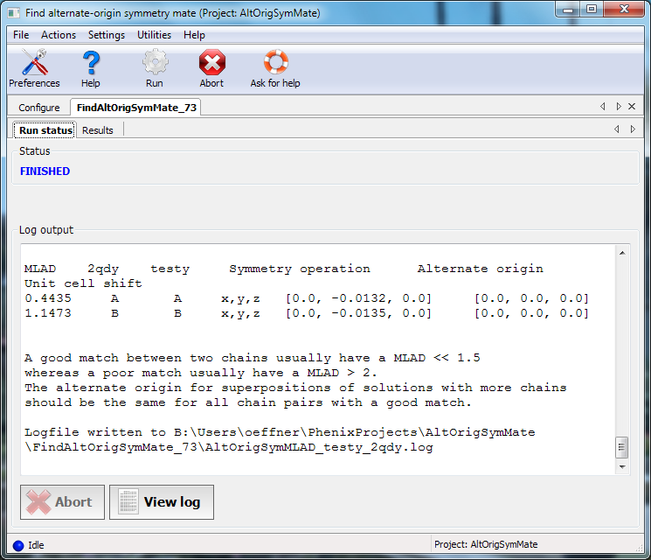Click the application icon in the title bar
The height and width of the screenshot is (560, 651).
pos(13,13)
